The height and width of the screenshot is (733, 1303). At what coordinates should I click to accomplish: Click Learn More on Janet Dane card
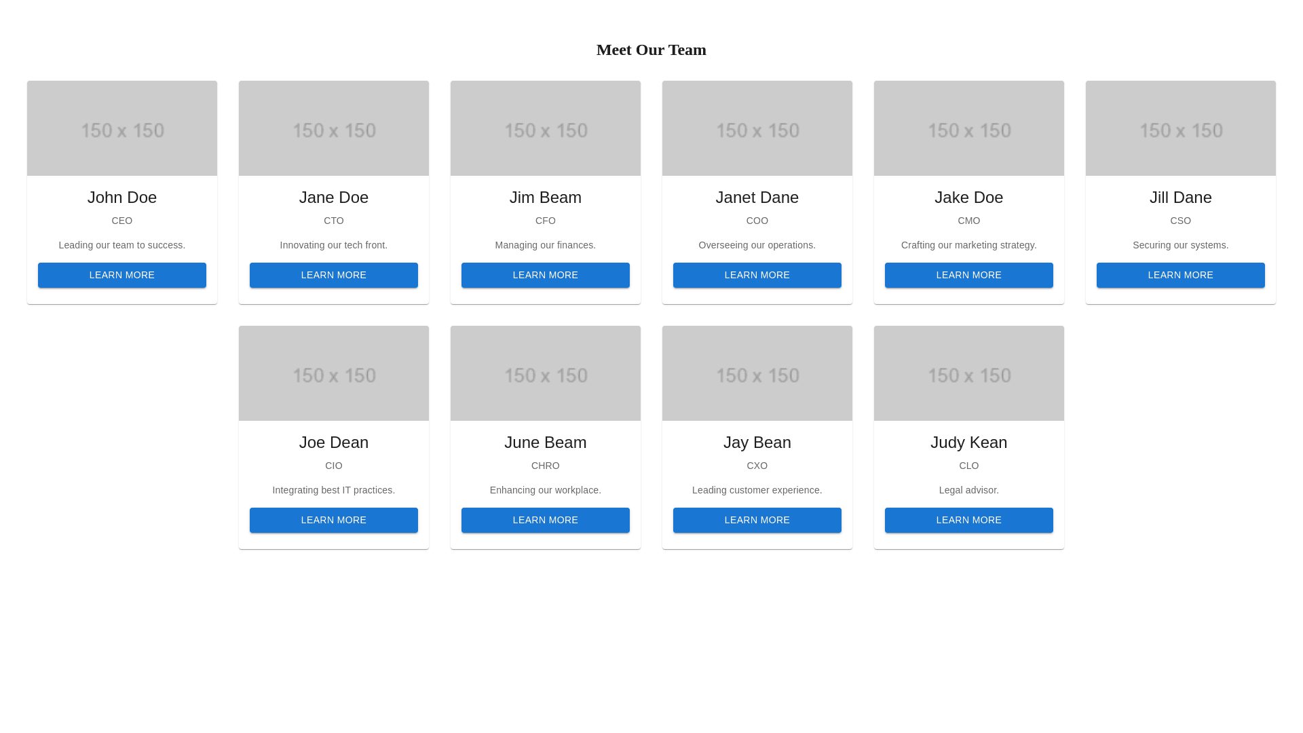coord(757,275)
